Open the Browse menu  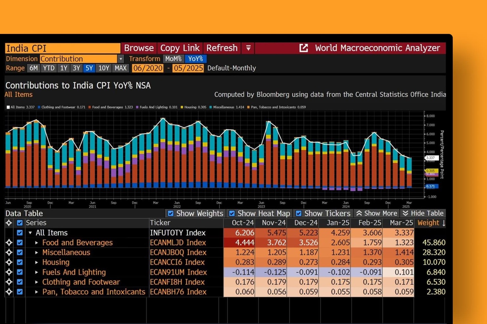point(139,48)
